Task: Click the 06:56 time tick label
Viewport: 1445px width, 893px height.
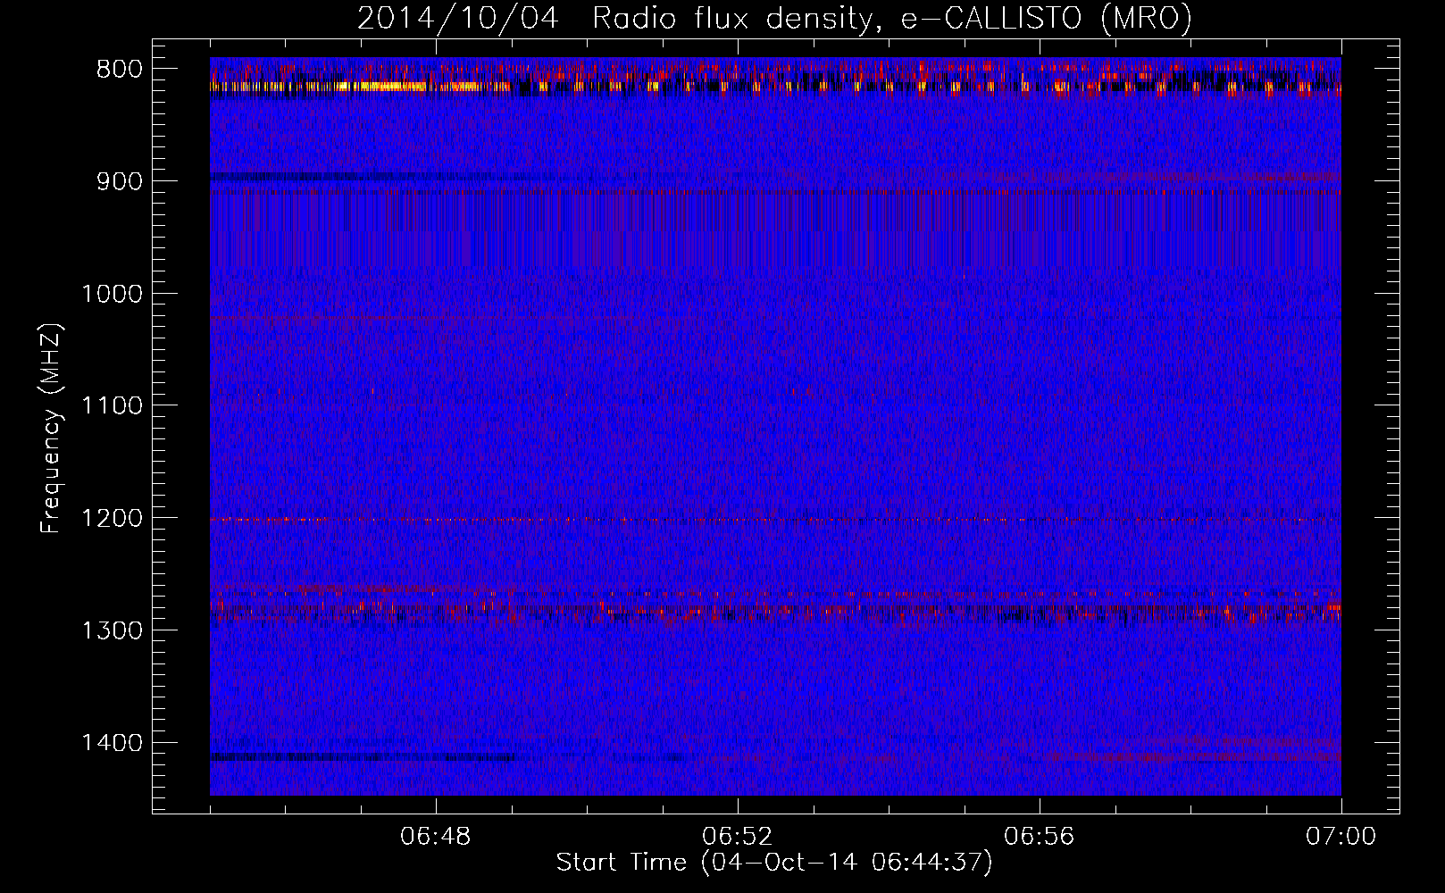Action: [x=1040, y=837]
